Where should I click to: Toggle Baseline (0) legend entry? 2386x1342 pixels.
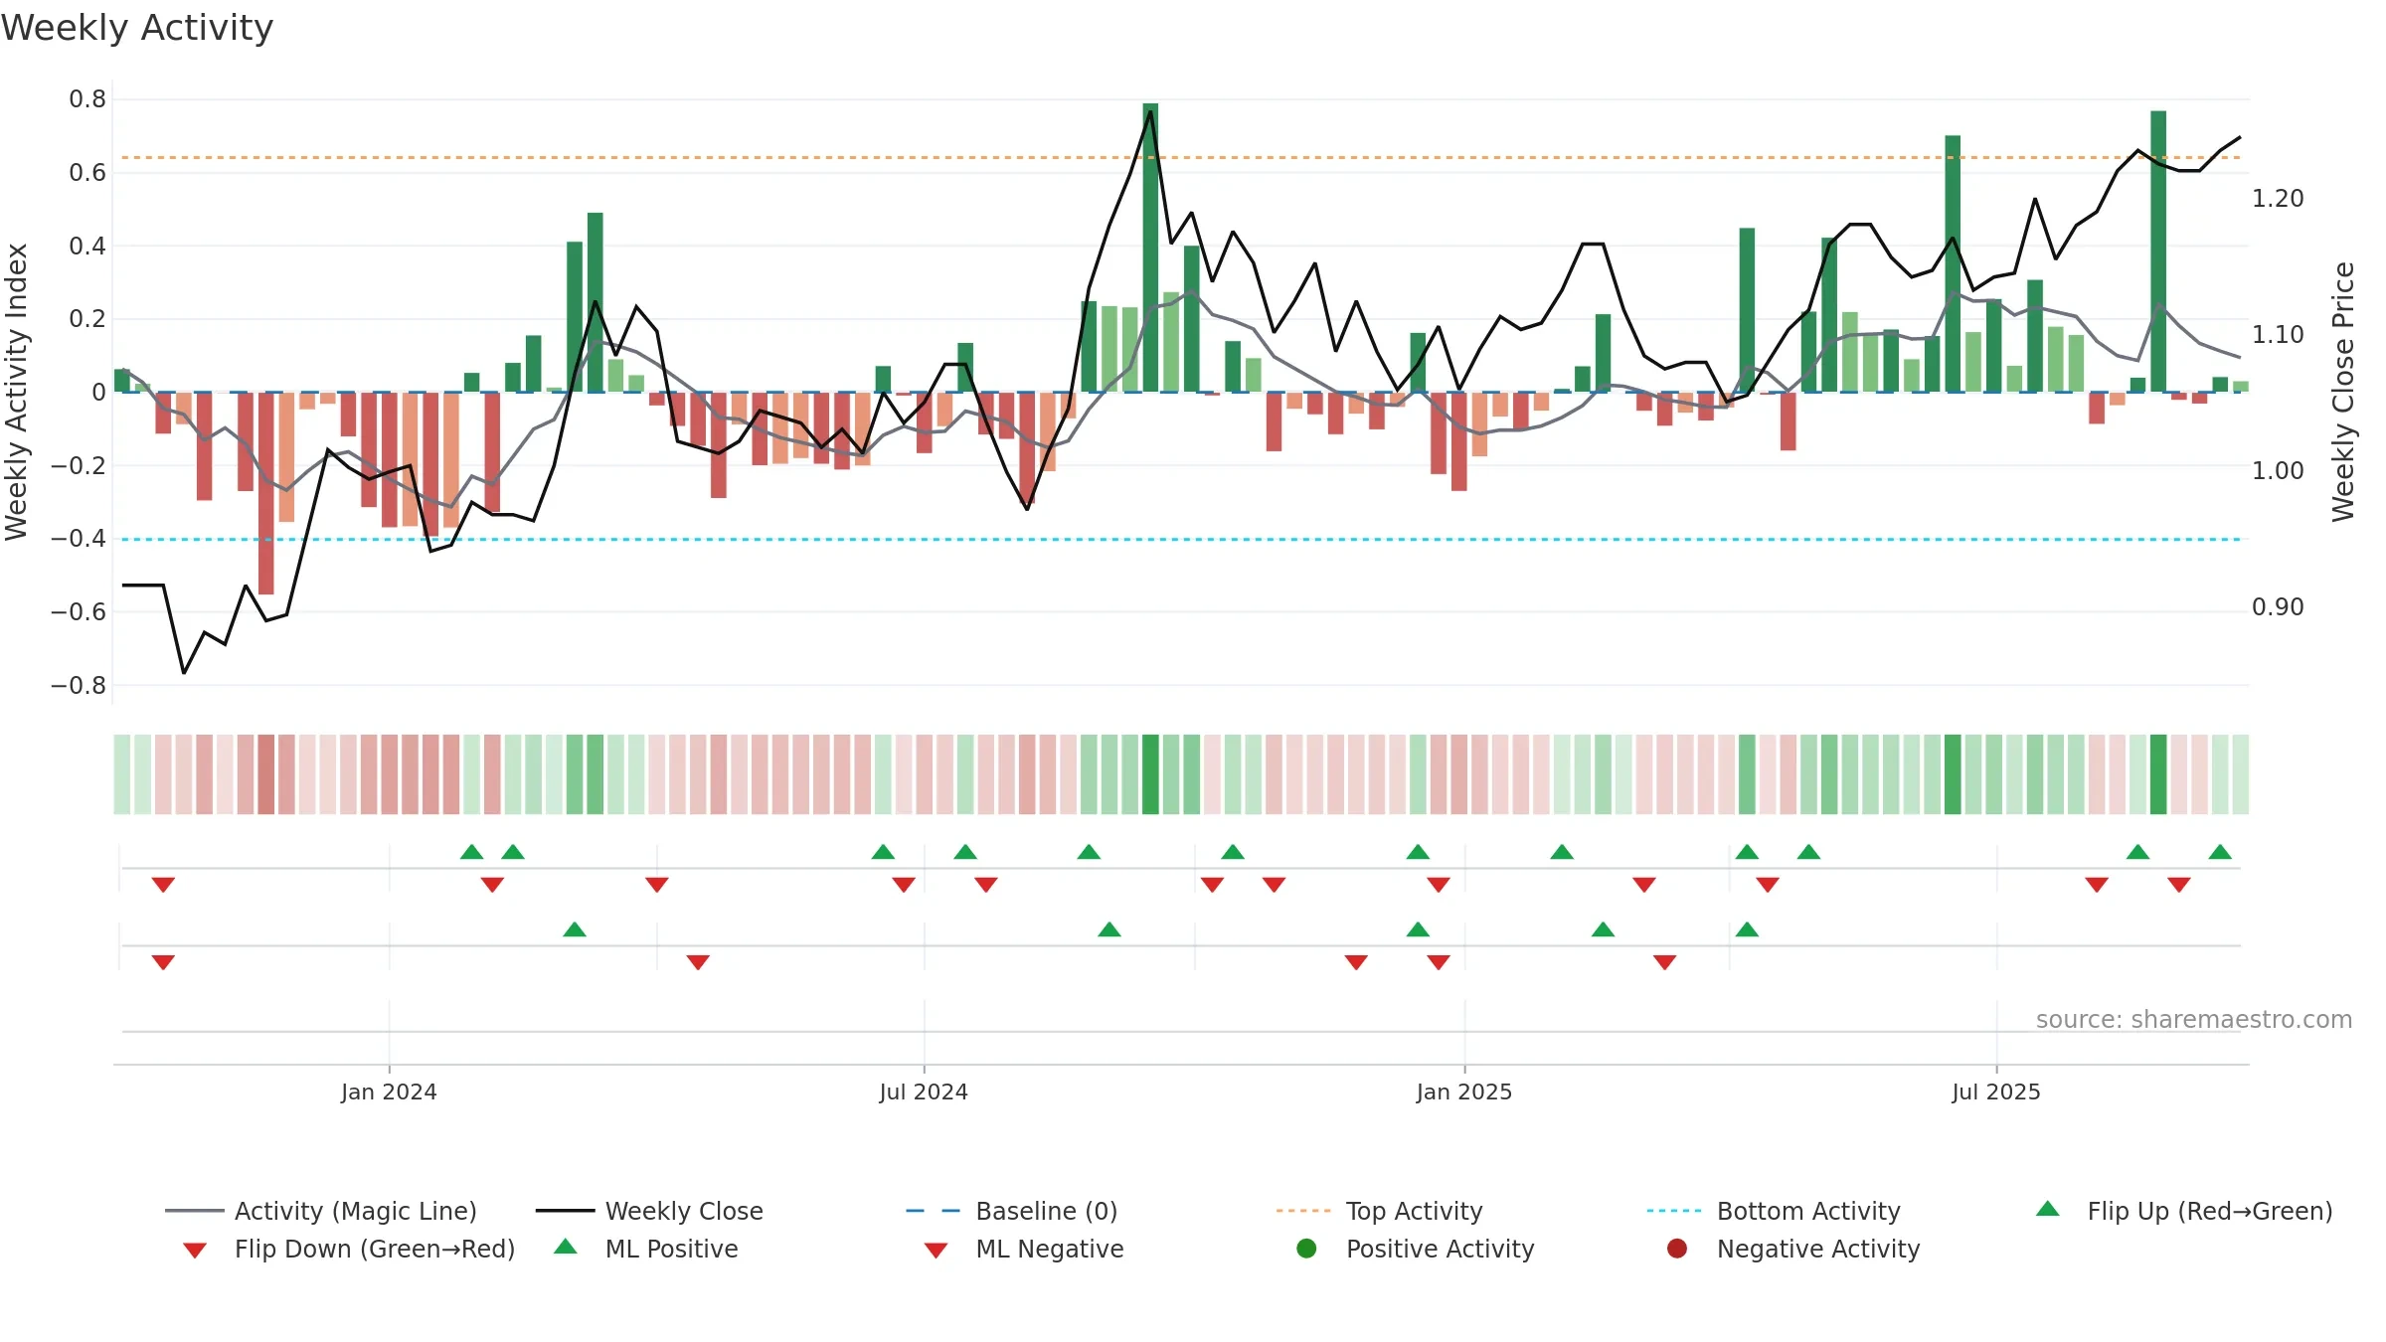click(x=1012, y=1211)
